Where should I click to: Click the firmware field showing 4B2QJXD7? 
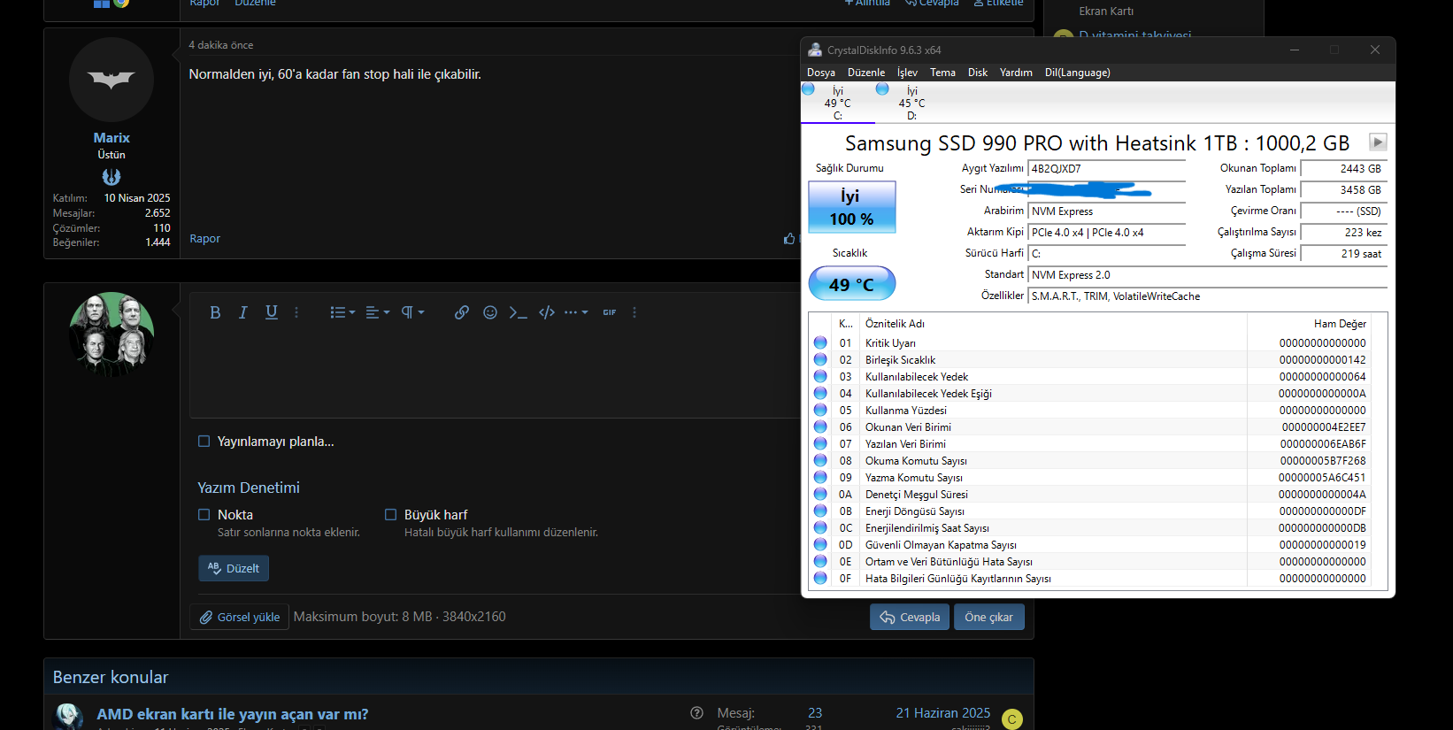coord(1107,169)
